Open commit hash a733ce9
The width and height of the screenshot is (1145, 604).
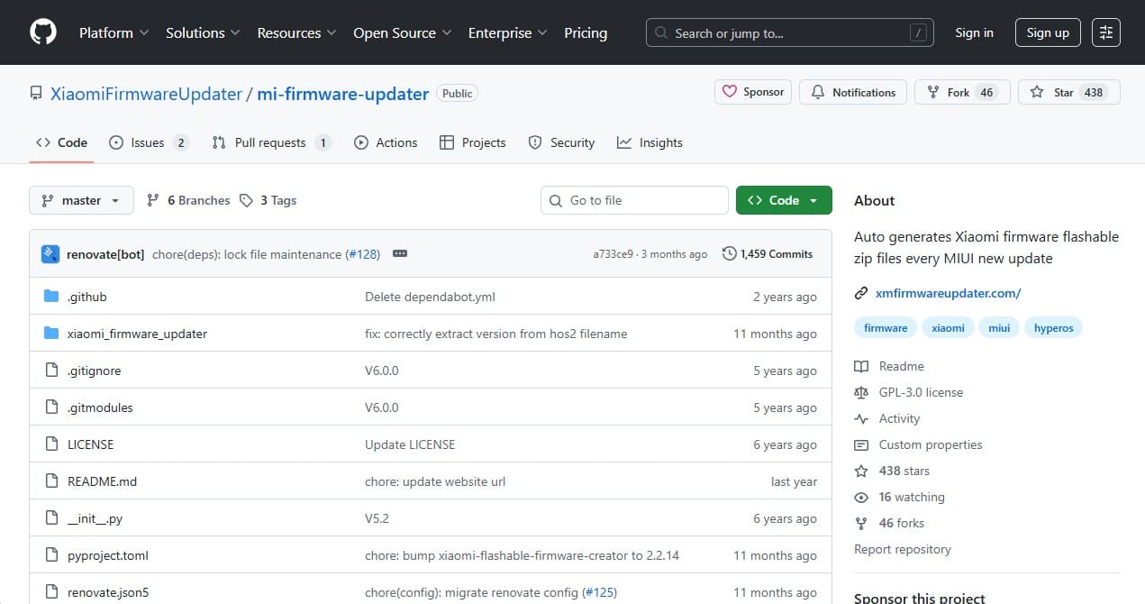(x=613, y=254)
